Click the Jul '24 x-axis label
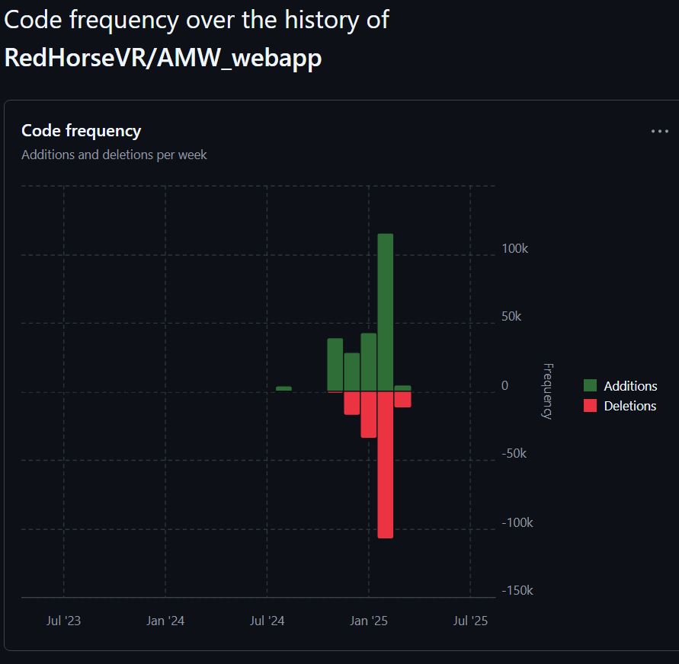The width and height of the screenshot is (679, 664). point(267,621)
